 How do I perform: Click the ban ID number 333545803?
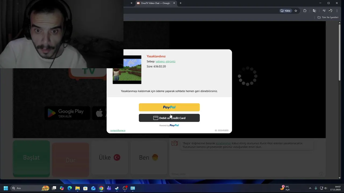tap(221, 131)
